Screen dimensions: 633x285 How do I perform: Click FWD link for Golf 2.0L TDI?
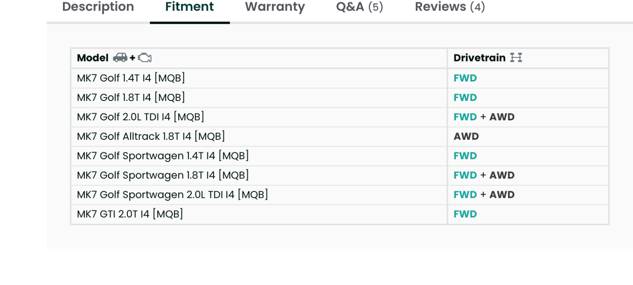465,117
